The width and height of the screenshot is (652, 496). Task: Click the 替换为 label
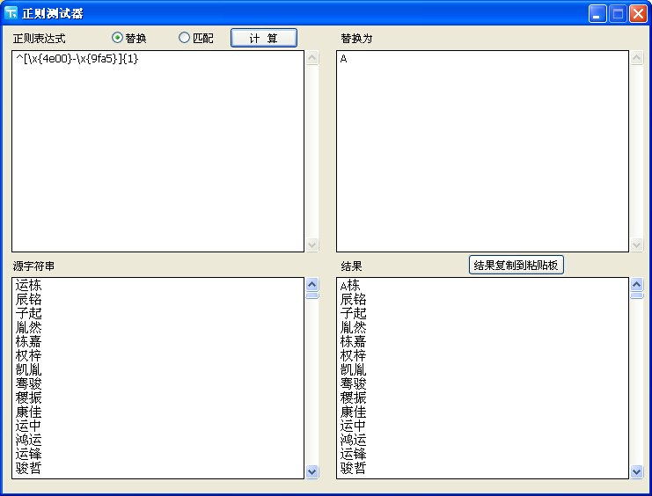(356, 39)
